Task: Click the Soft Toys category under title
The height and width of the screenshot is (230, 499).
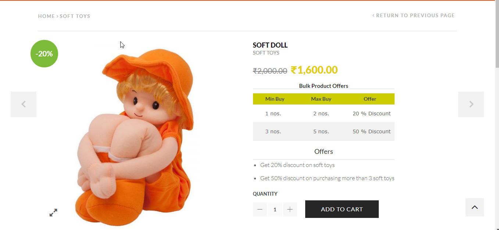Action: (x=266, y=53)
